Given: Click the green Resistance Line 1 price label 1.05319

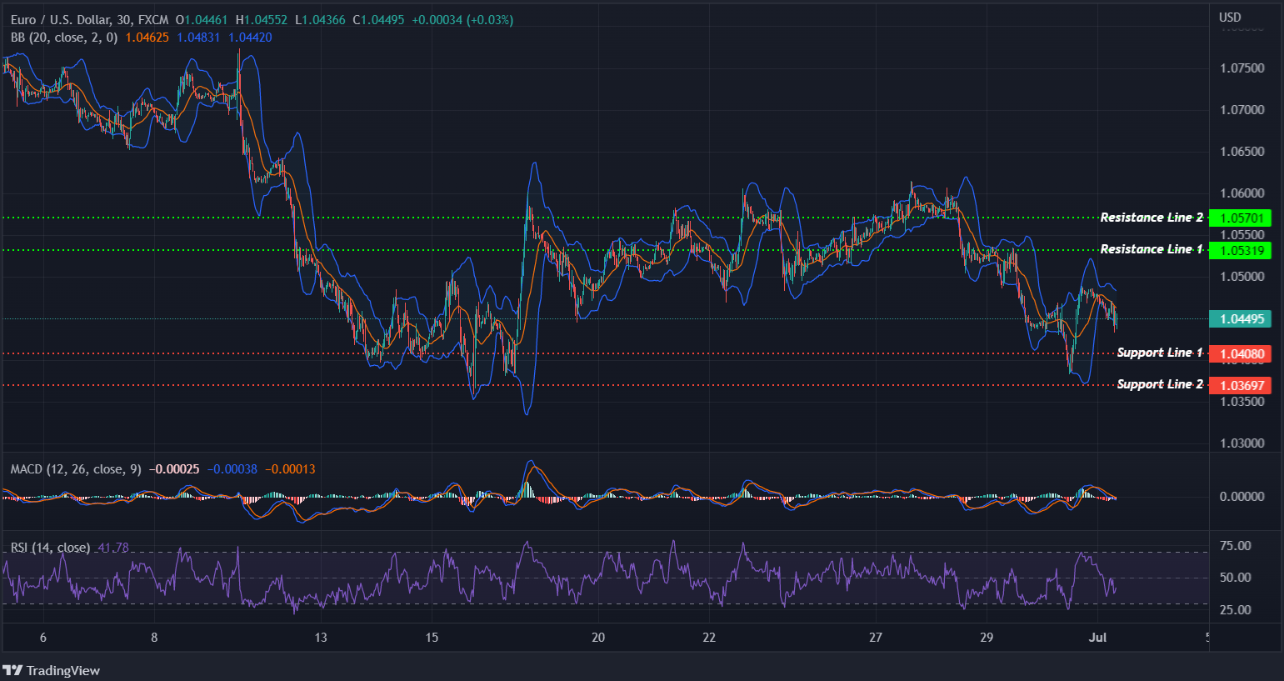Looking at the screenshot, I should pos(1241,250).
